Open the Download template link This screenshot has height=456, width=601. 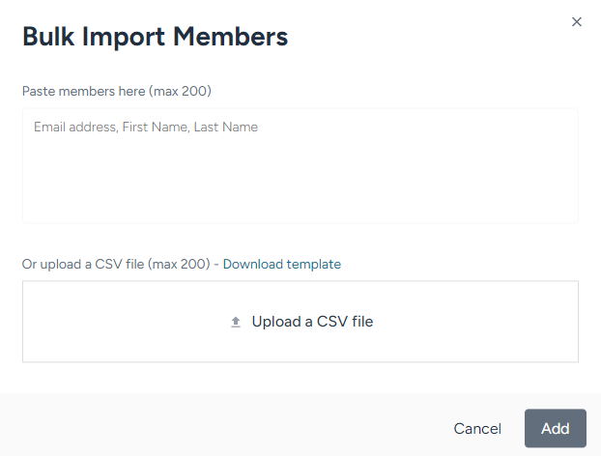click(282, 264)
